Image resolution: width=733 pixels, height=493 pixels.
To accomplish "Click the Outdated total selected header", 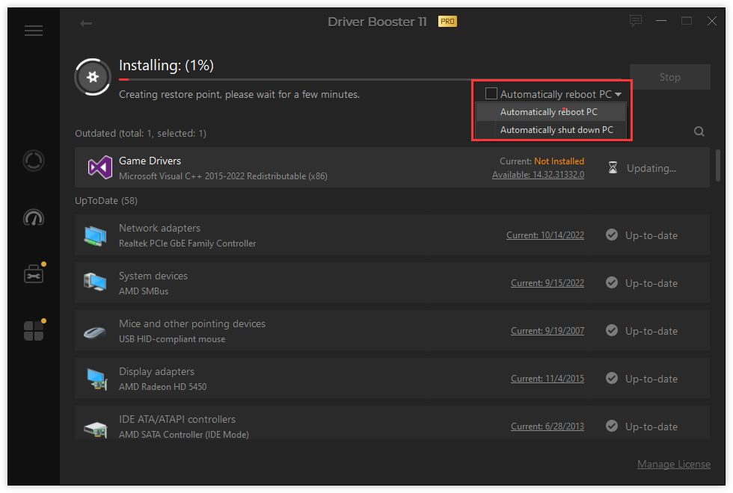I will tap(141, 134).
